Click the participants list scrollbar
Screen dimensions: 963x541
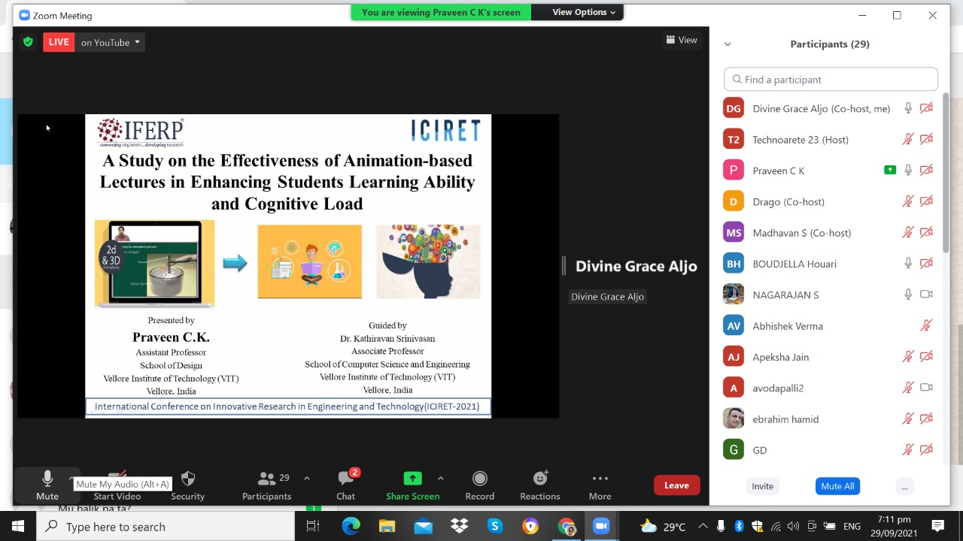click(946, 173)
